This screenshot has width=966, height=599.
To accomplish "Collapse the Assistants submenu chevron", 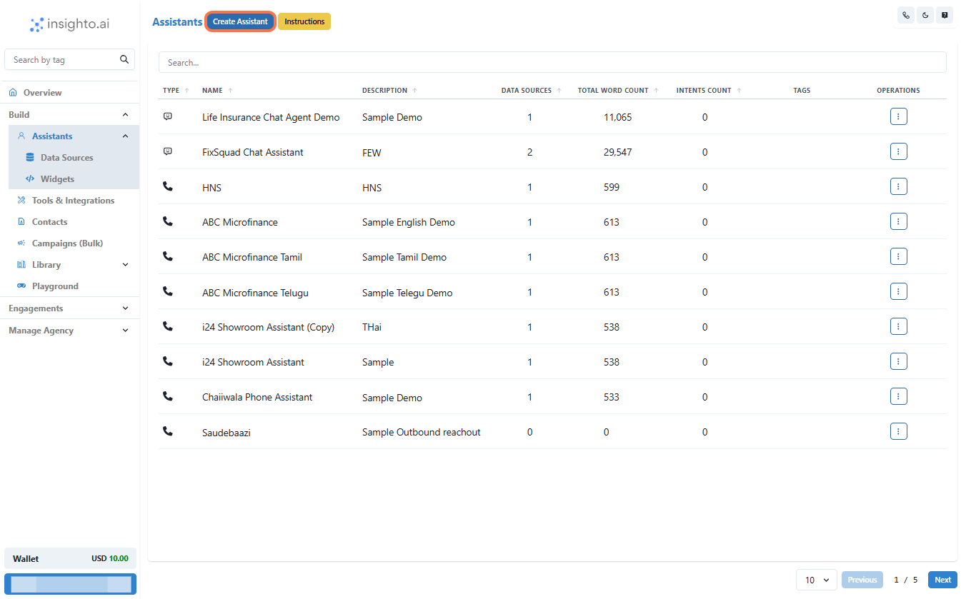I will 126,136.
